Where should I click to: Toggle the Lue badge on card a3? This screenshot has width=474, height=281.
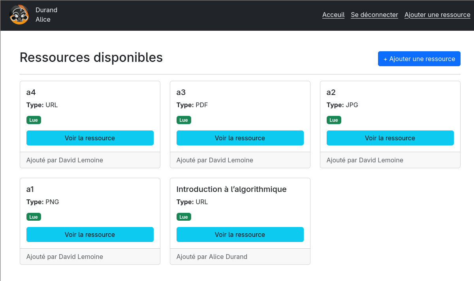(x=184, y=120)
